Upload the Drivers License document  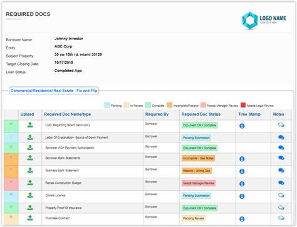coord(30,195)
